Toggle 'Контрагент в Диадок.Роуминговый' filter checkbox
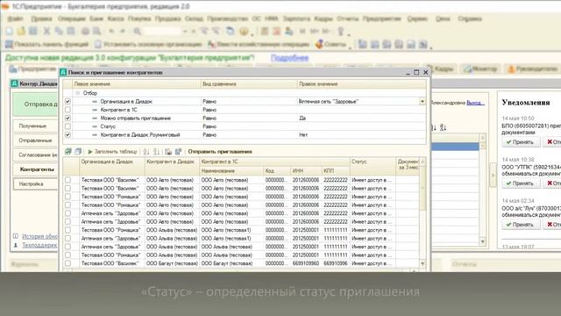 tap(67, 134)
